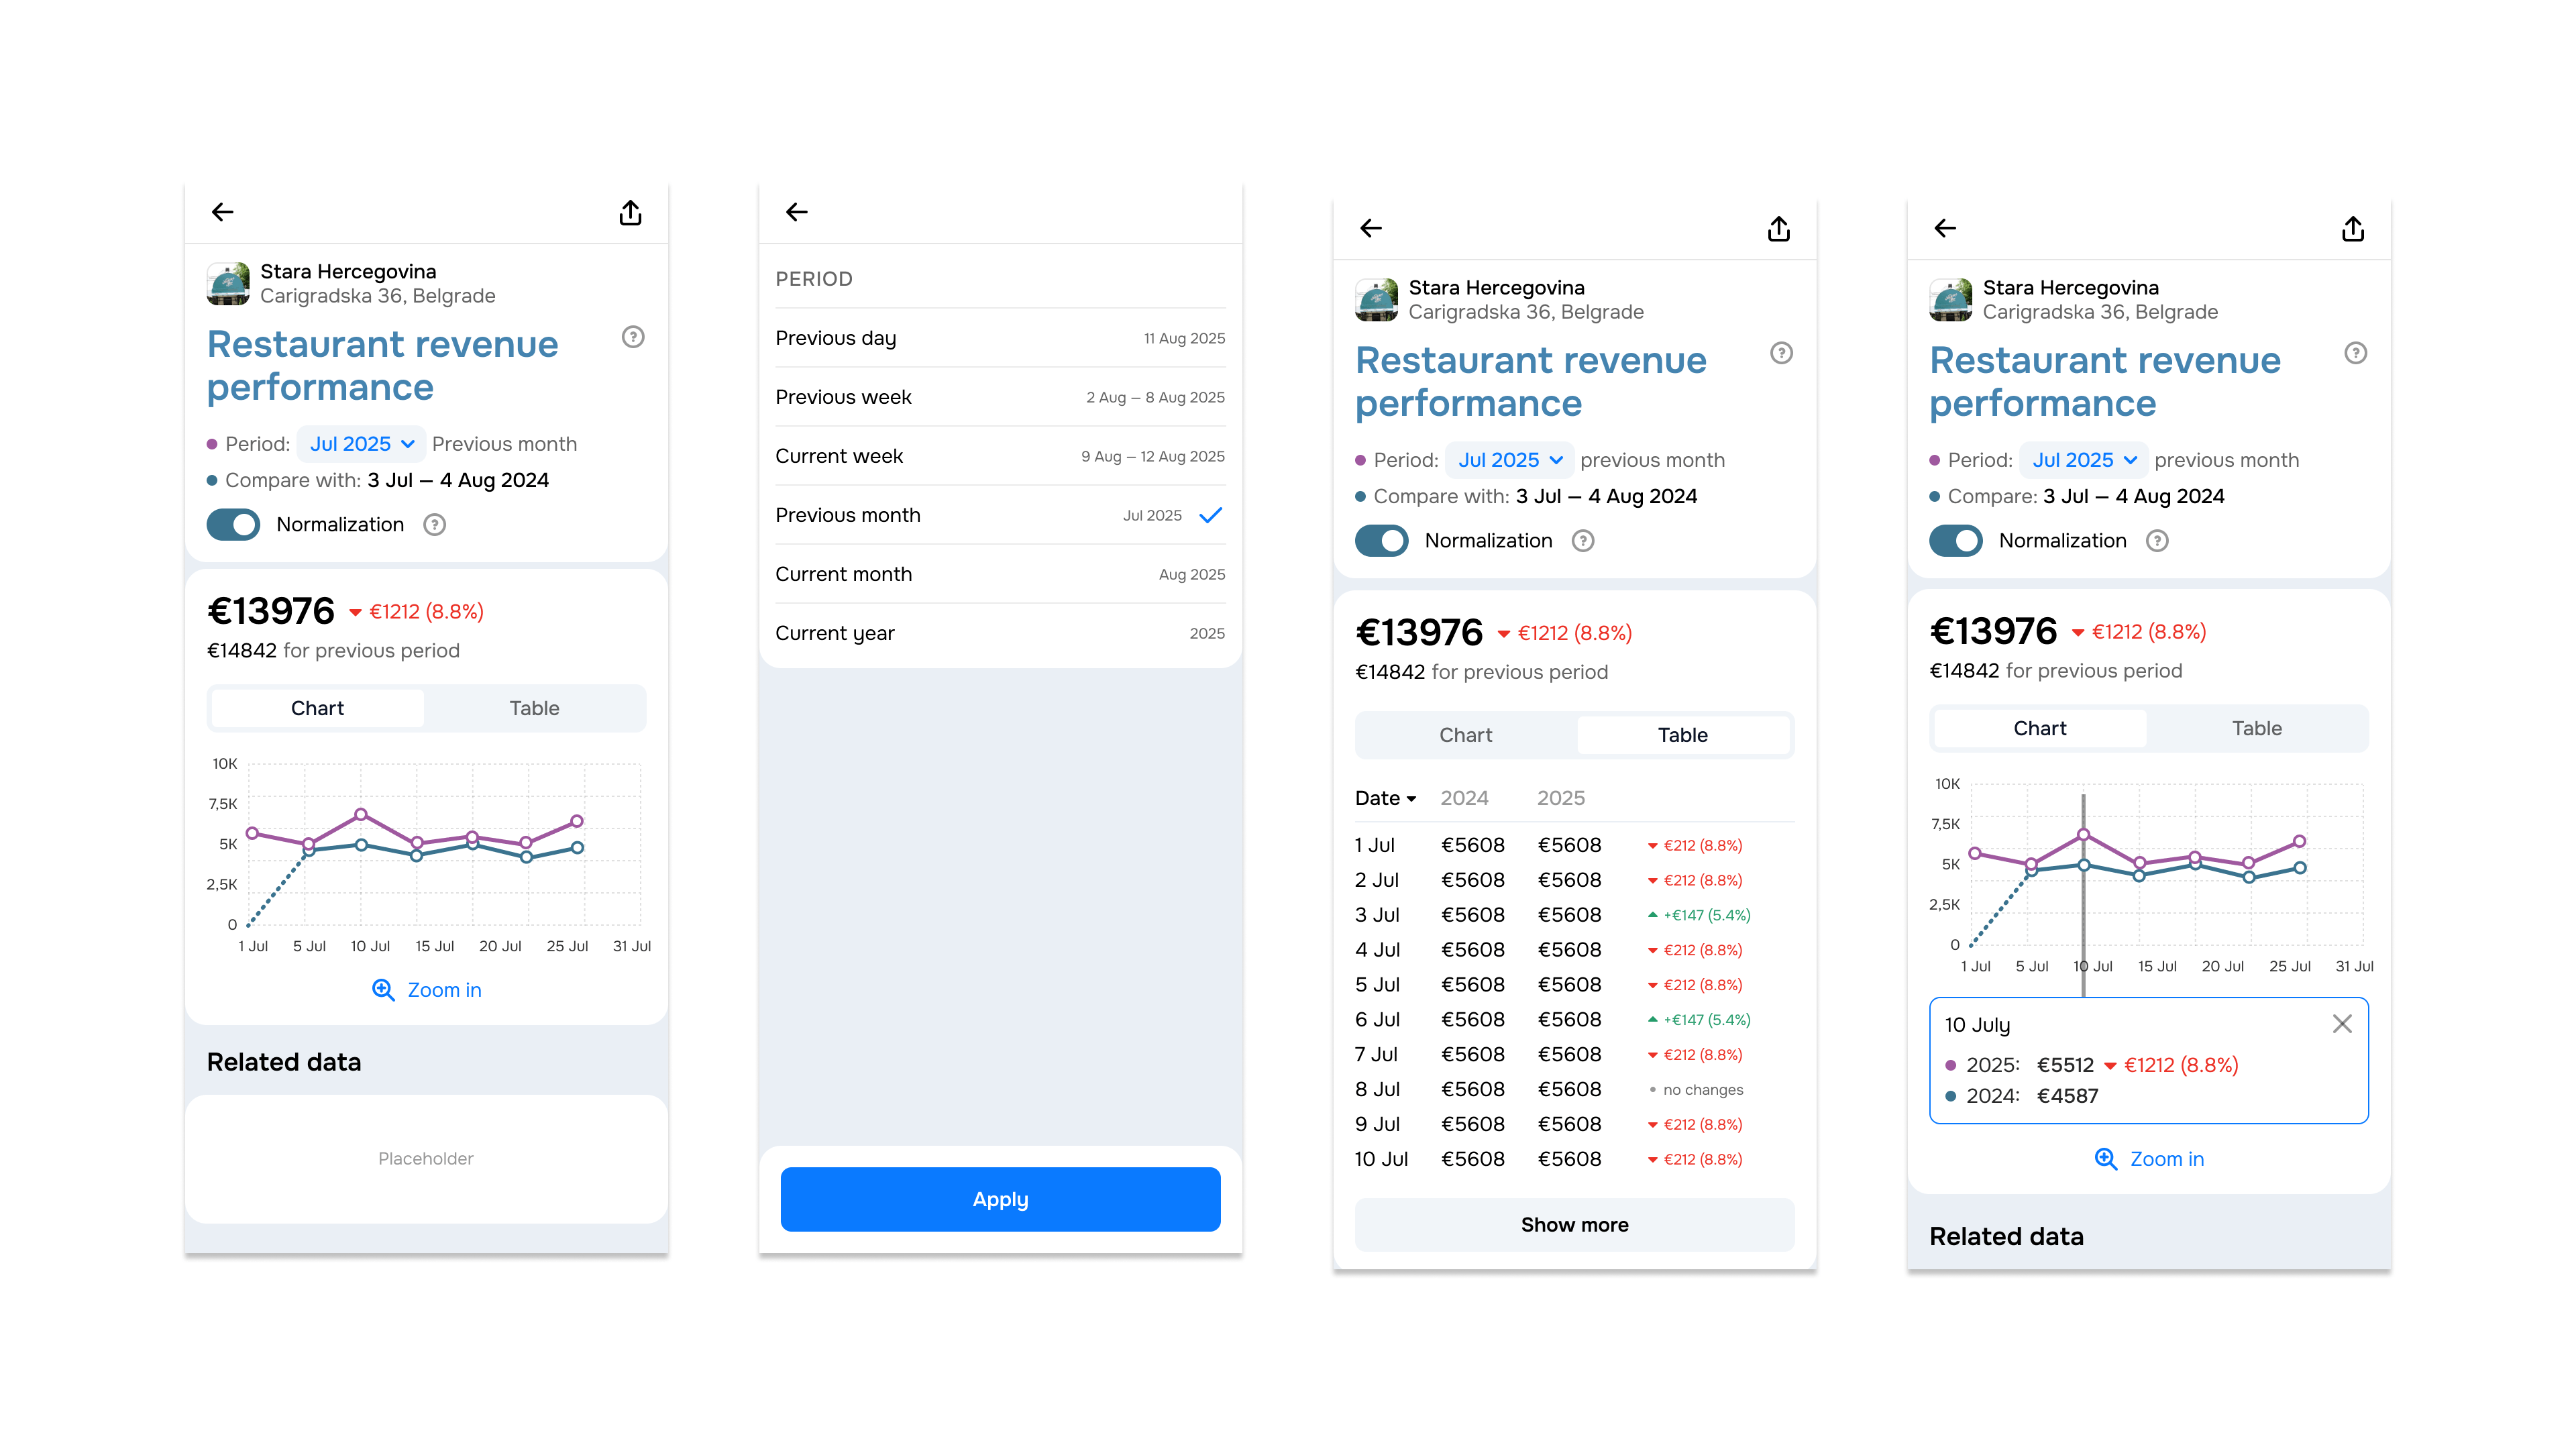Screen dimensions: 2576x1449
Task: Click Normalization help icon on first screen
Action: click(434, 525)
